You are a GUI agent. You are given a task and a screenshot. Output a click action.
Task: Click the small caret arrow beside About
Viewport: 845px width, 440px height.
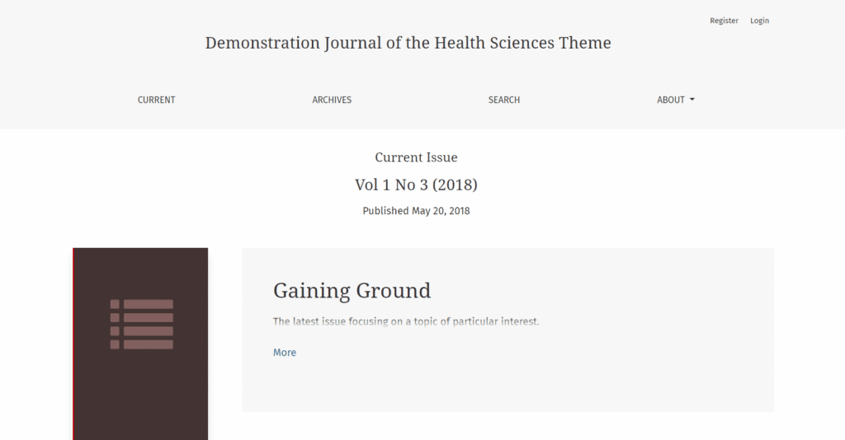pyautogui.click(x=692, y=100)
